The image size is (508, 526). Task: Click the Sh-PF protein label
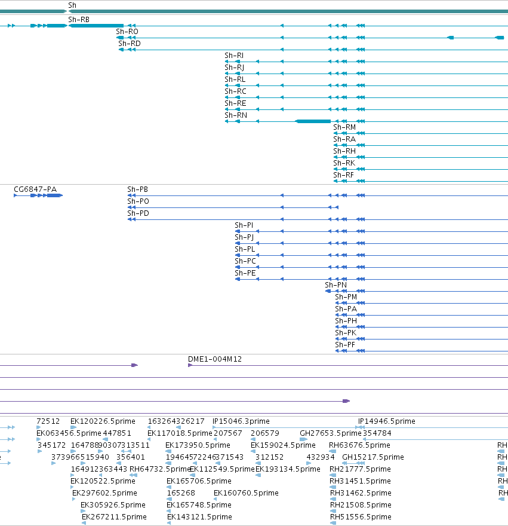coord(345,345)
